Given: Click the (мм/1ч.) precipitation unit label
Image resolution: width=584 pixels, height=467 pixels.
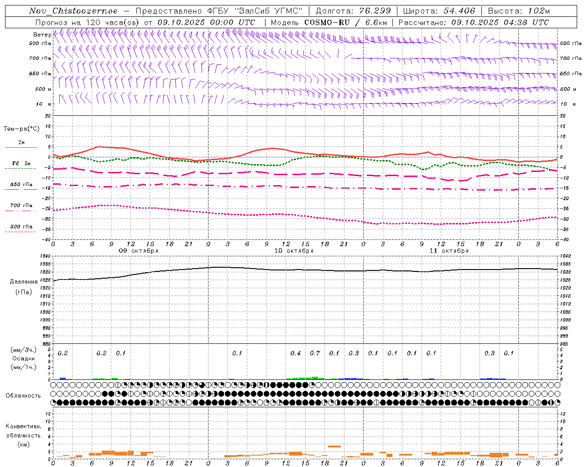Looking at the screenshot, I should pyautogui.click(x=23, y=367).
